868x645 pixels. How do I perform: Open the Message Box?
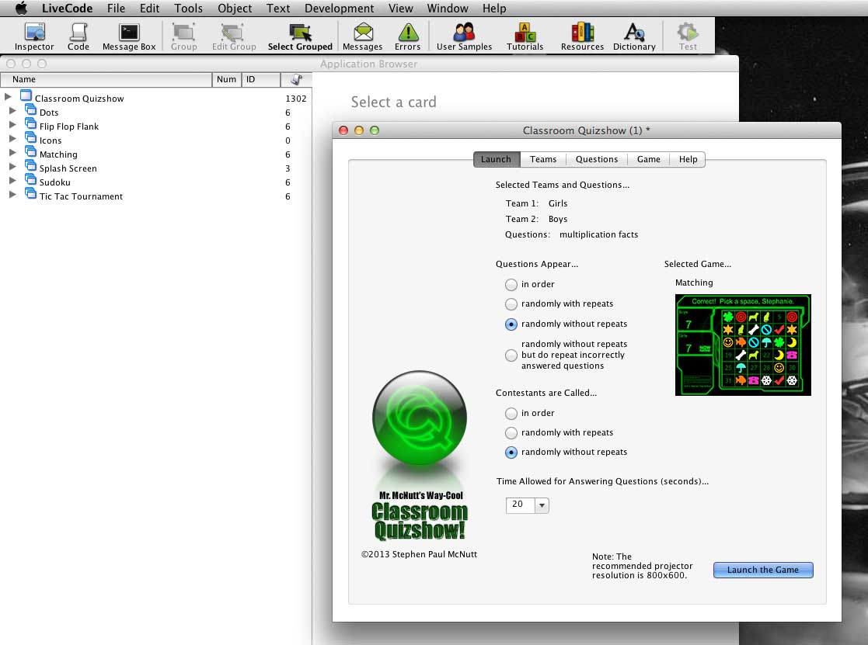(129, 36)
